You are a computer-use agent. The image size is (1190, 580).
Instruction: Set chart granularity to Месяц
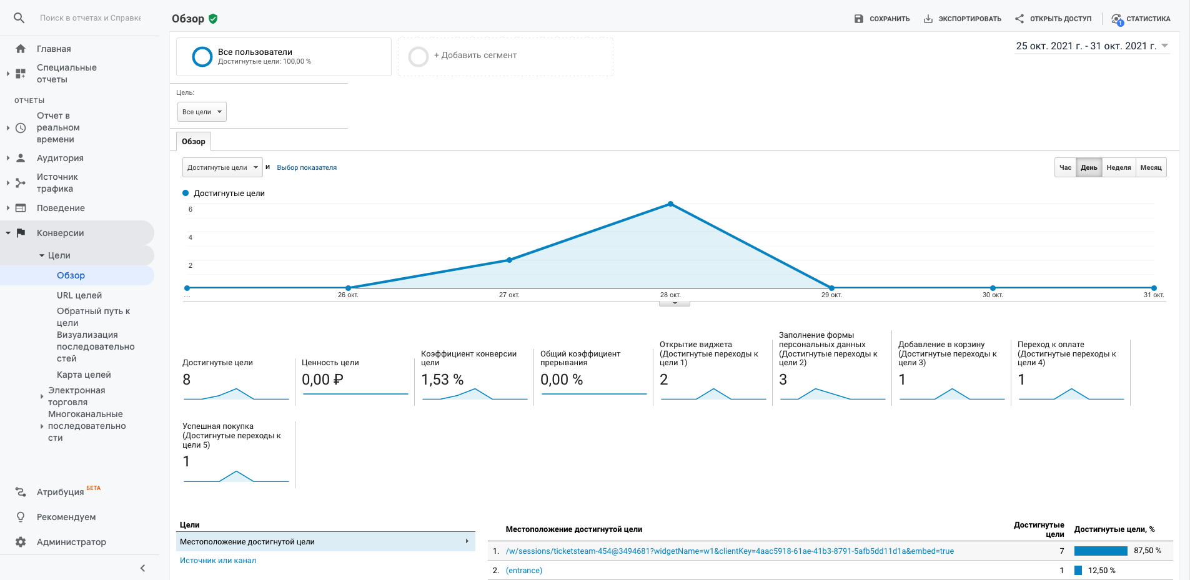(x=1151, y=167)
